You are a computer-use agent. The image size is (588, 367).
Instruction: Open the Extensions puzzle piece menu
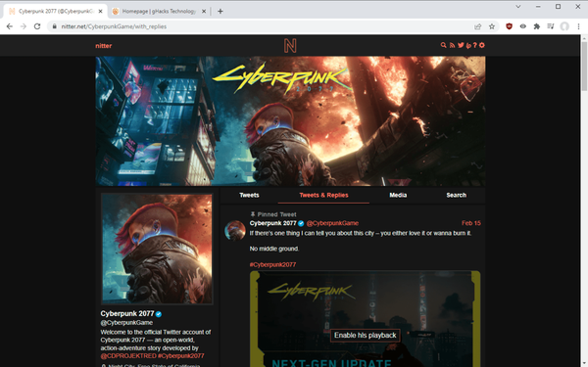(537, 26)
